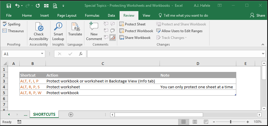This screenshot has width=268, height=126.
Task: Click the New Sheet plus icon
Action: [71, 115]
